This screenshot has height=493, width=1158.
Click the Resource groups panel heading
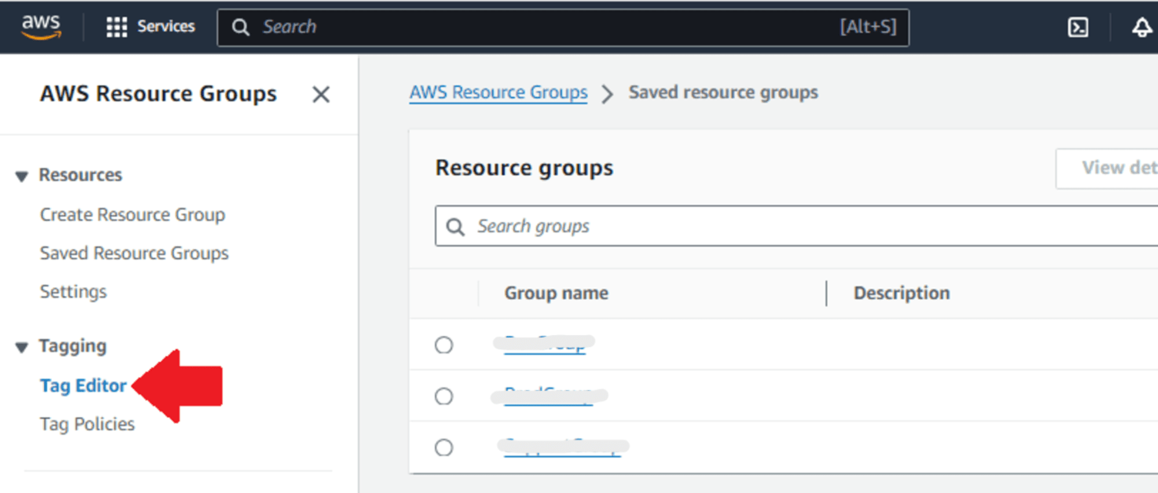[x=525, y=168]
